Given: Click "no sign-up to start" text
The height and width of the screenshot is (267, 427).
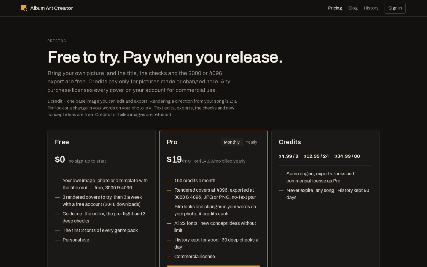Looking at the screenshot, I should click(87, 161).
